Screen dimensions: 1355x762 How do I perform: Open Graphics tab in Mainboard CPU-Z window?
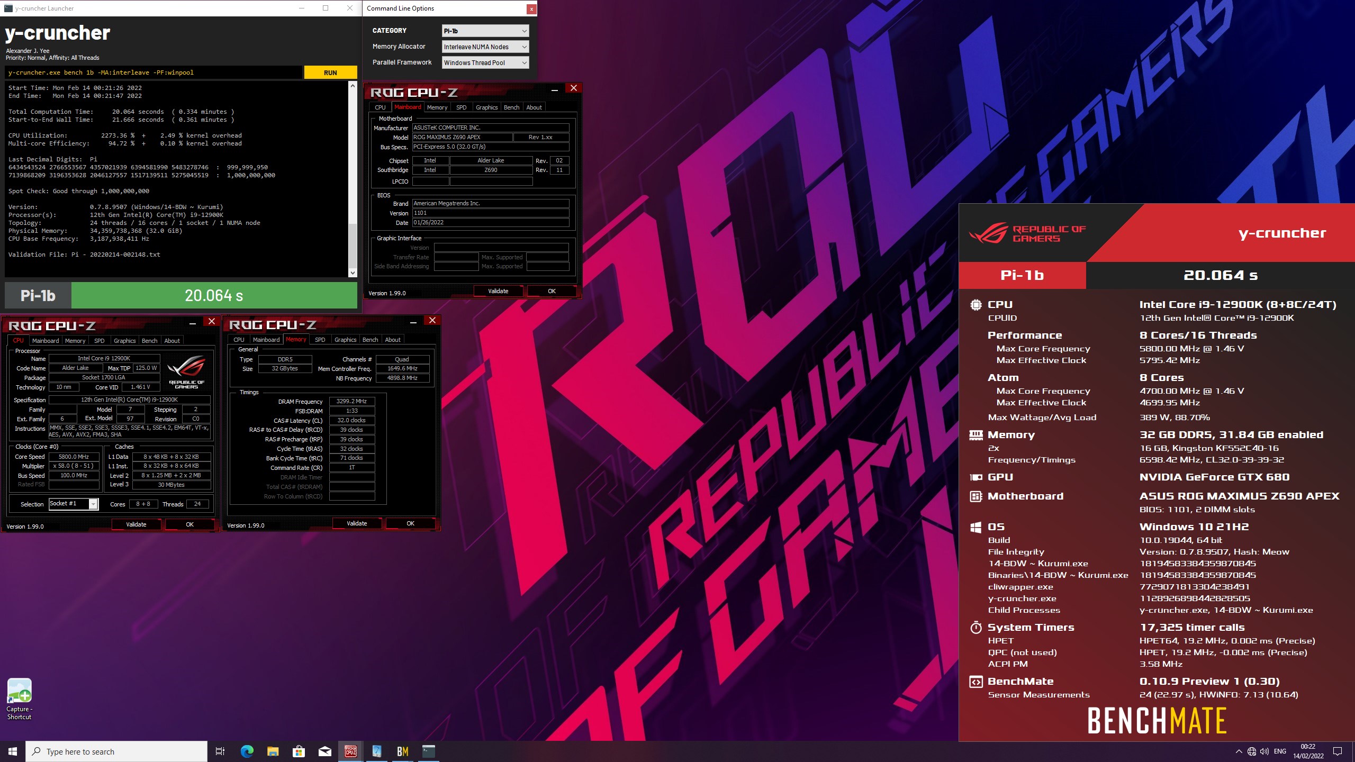coord(486,107)
